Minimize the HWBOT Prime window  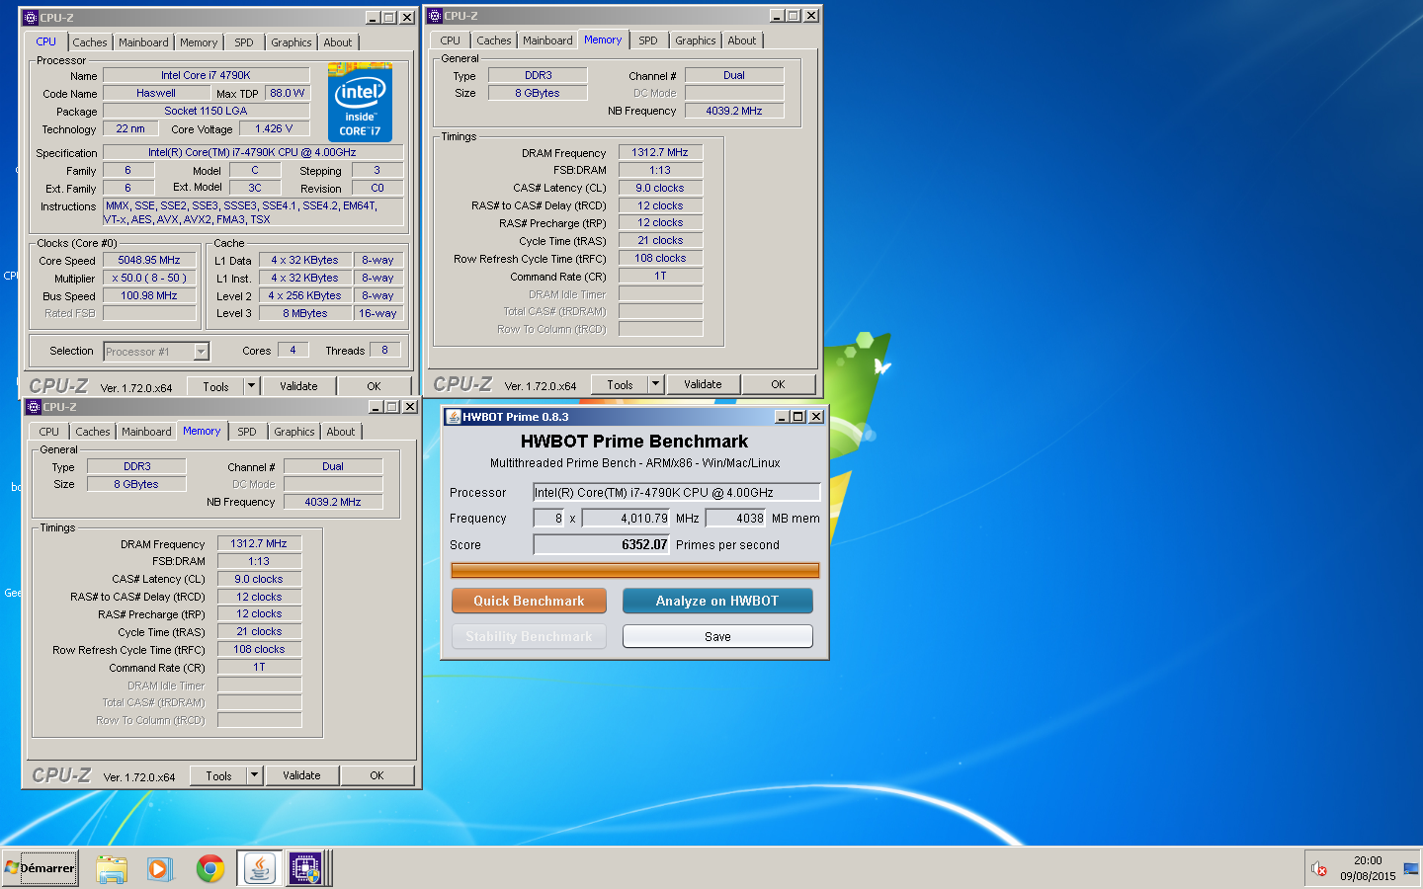point(783,417)
